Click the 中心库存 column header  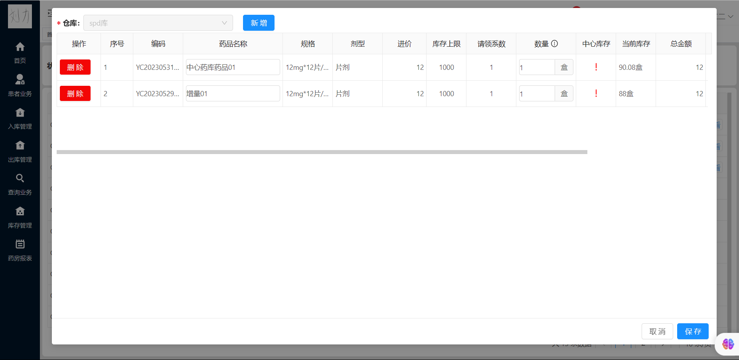(x=596, y=44)
